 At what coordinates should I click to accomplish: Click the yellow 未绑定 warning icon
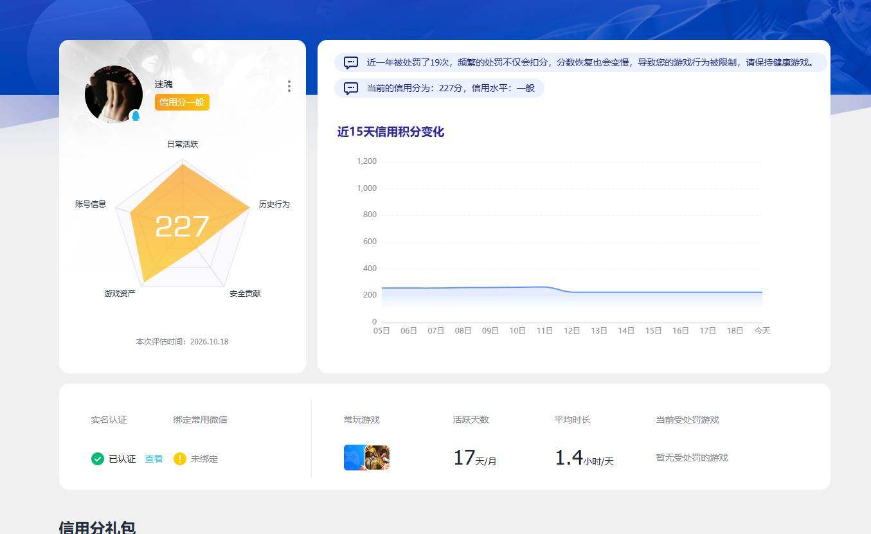[180, 459]
